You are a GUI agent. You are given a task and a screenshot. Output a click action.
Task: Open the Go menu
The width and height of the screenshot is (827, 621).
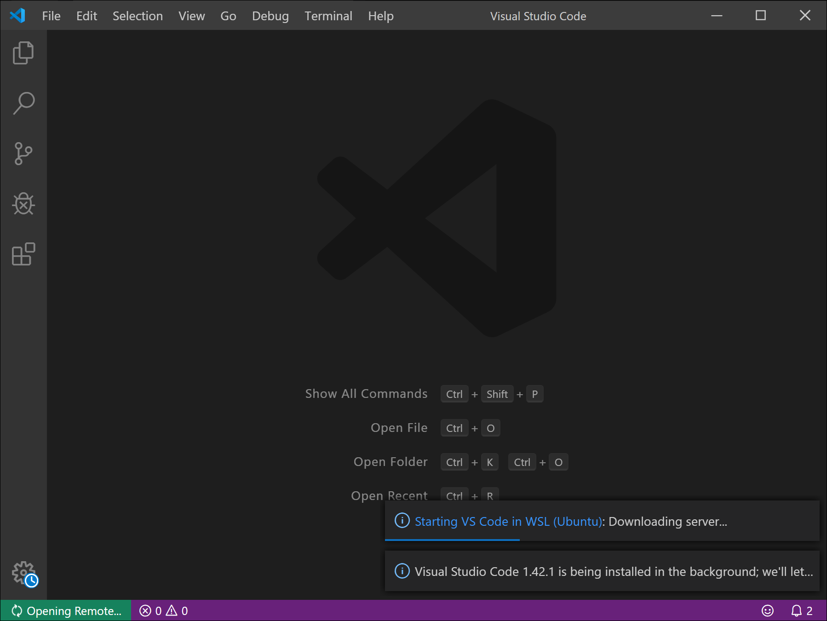228,15
